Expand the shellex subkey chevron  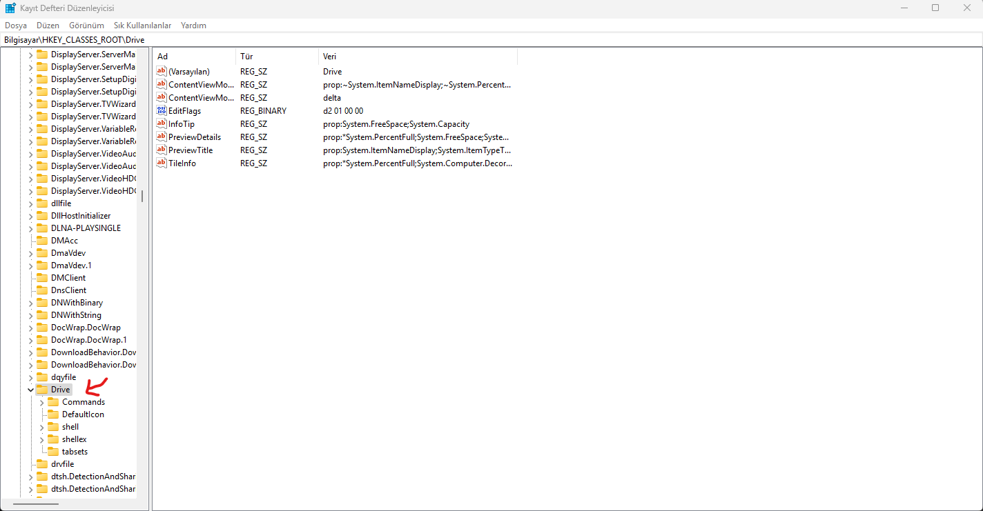(x=41, y=439)
